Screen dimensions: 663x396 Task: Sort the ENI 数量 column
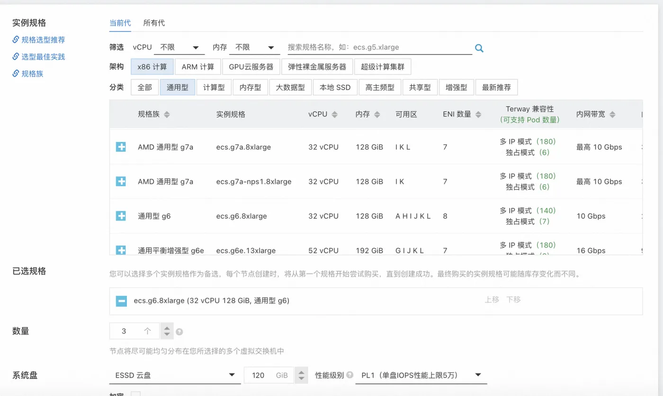click(x=478, y=114)
